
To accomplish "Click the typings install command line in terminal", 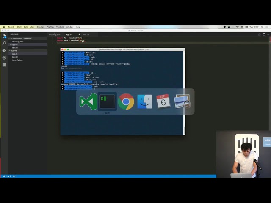I will point(110,64).
